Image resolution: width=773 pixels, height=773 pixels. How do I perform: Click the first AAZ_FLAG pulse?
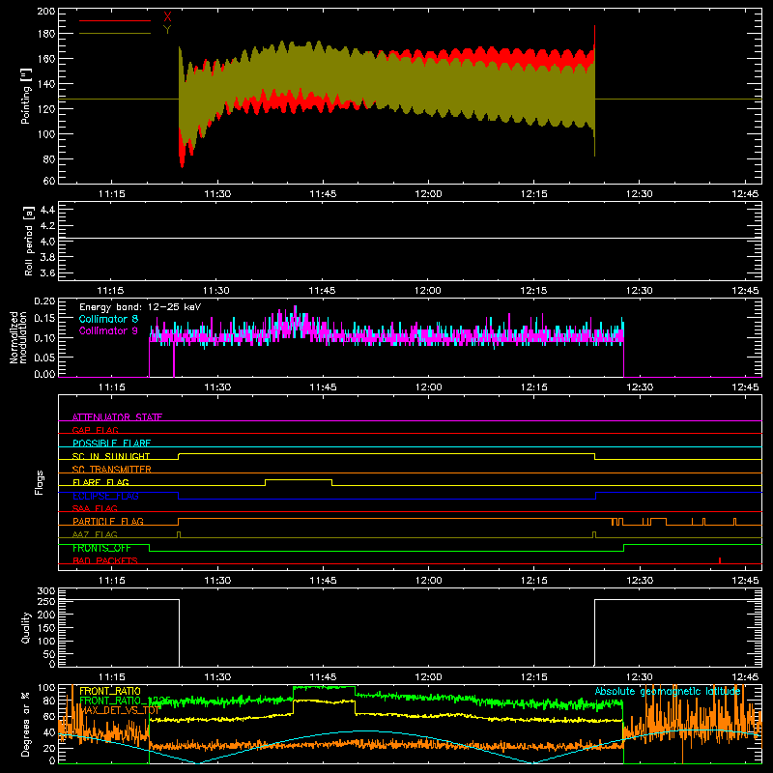pyautogui.click(x=179, y=534)
